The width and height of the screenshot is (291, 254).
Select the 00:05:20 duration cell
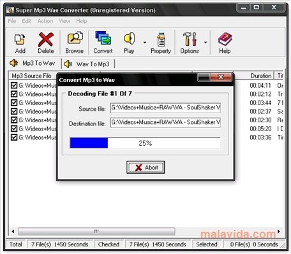pyautogui.click(x=260, y=129)
